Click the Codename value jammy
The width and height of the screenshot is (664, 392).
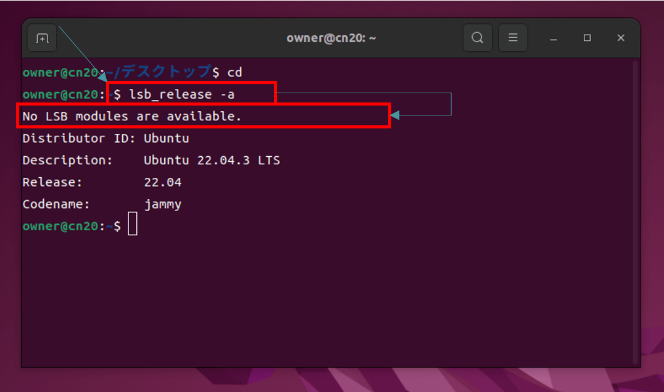click(163, 205)
